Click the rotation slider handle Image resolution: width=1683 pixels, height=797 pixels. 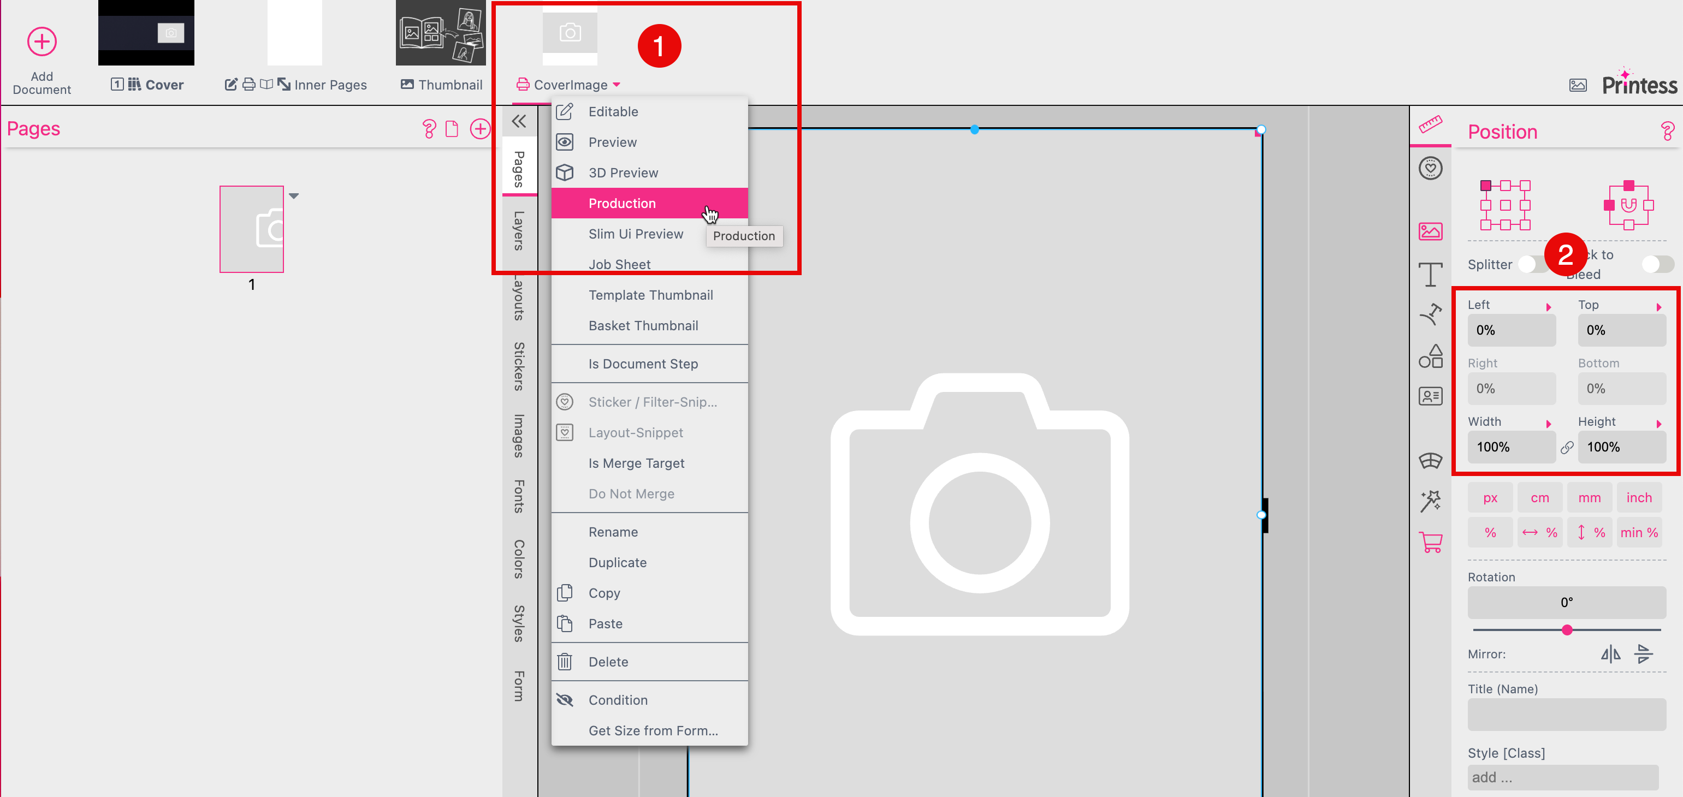1567,630
